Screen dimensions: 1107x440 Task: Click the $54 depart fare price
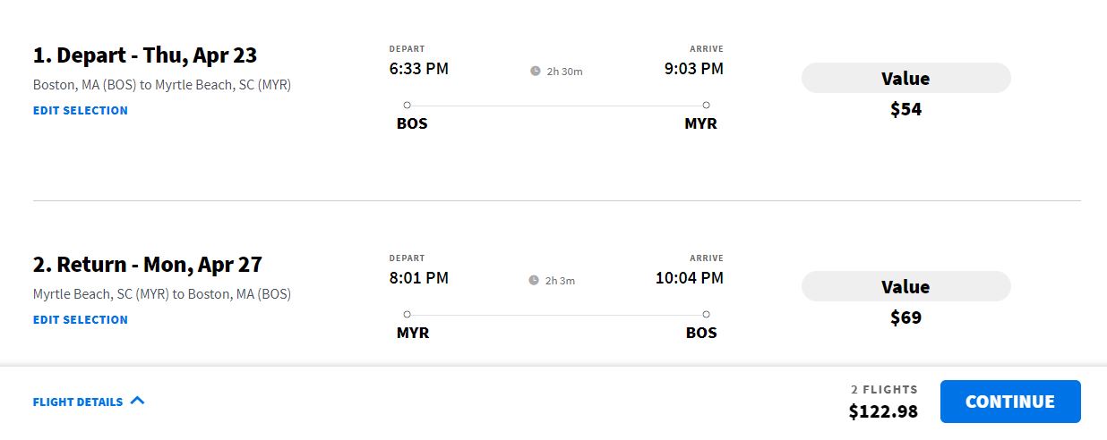click(905, 110)
